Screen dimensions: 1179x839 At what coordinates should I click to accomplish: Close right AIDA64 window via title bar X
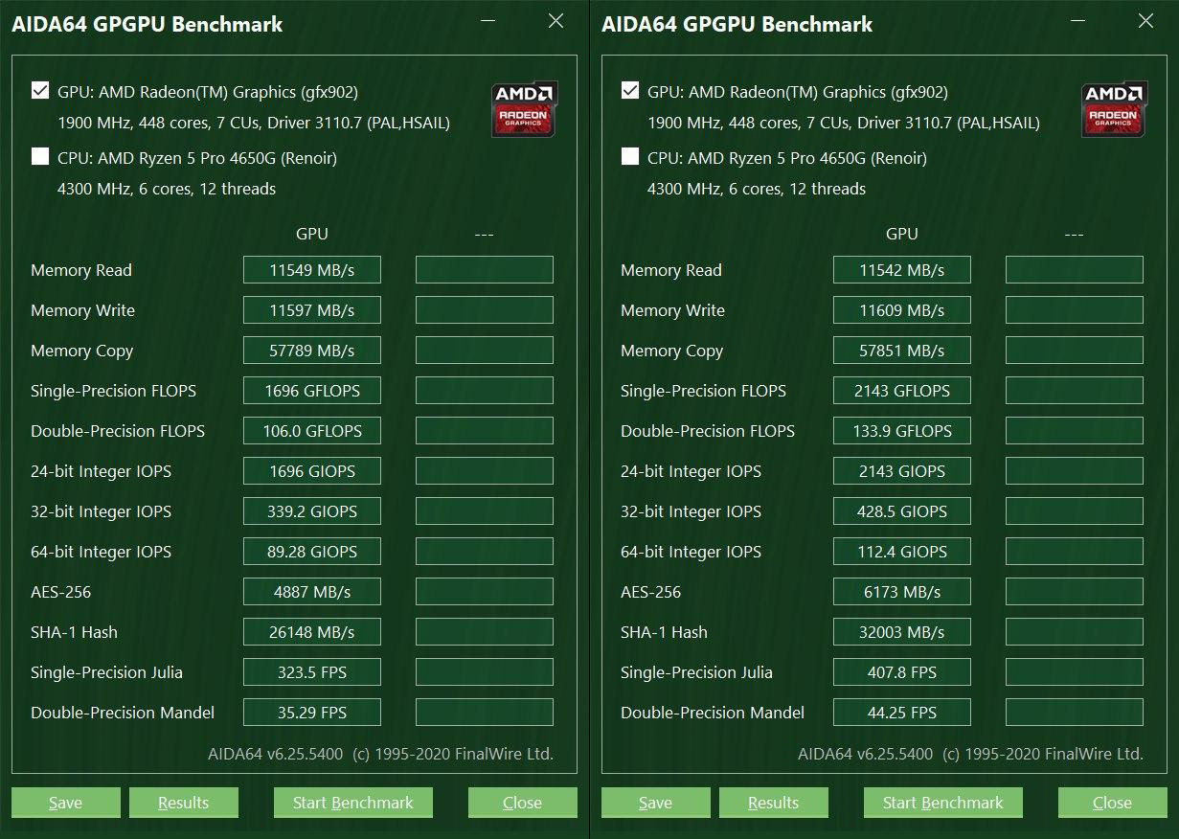1145,21
